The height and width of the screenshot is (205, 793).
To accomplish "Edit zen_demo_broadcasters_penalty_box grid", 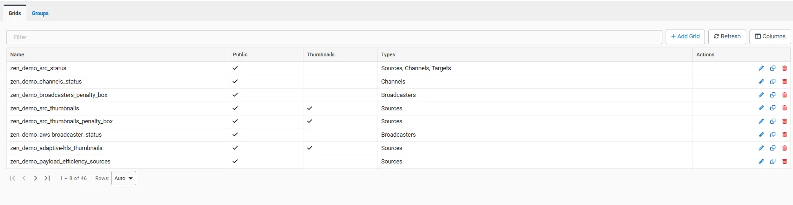I will coord(761,95).
